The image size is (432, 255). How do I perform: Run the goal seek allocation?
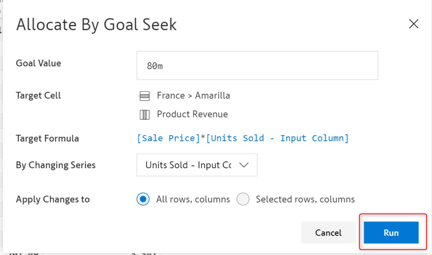391,233
